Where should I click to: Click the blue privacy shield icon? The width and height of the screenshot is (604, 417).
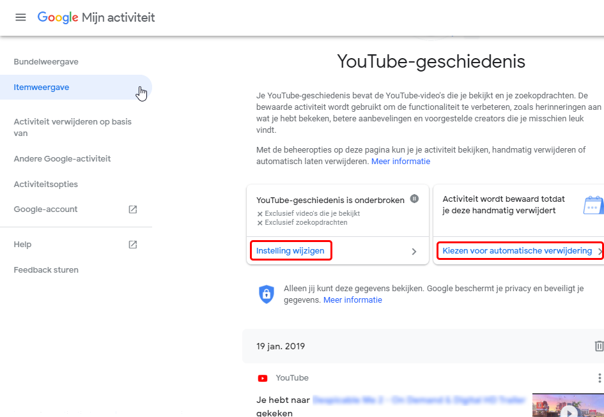click(266, 294)
